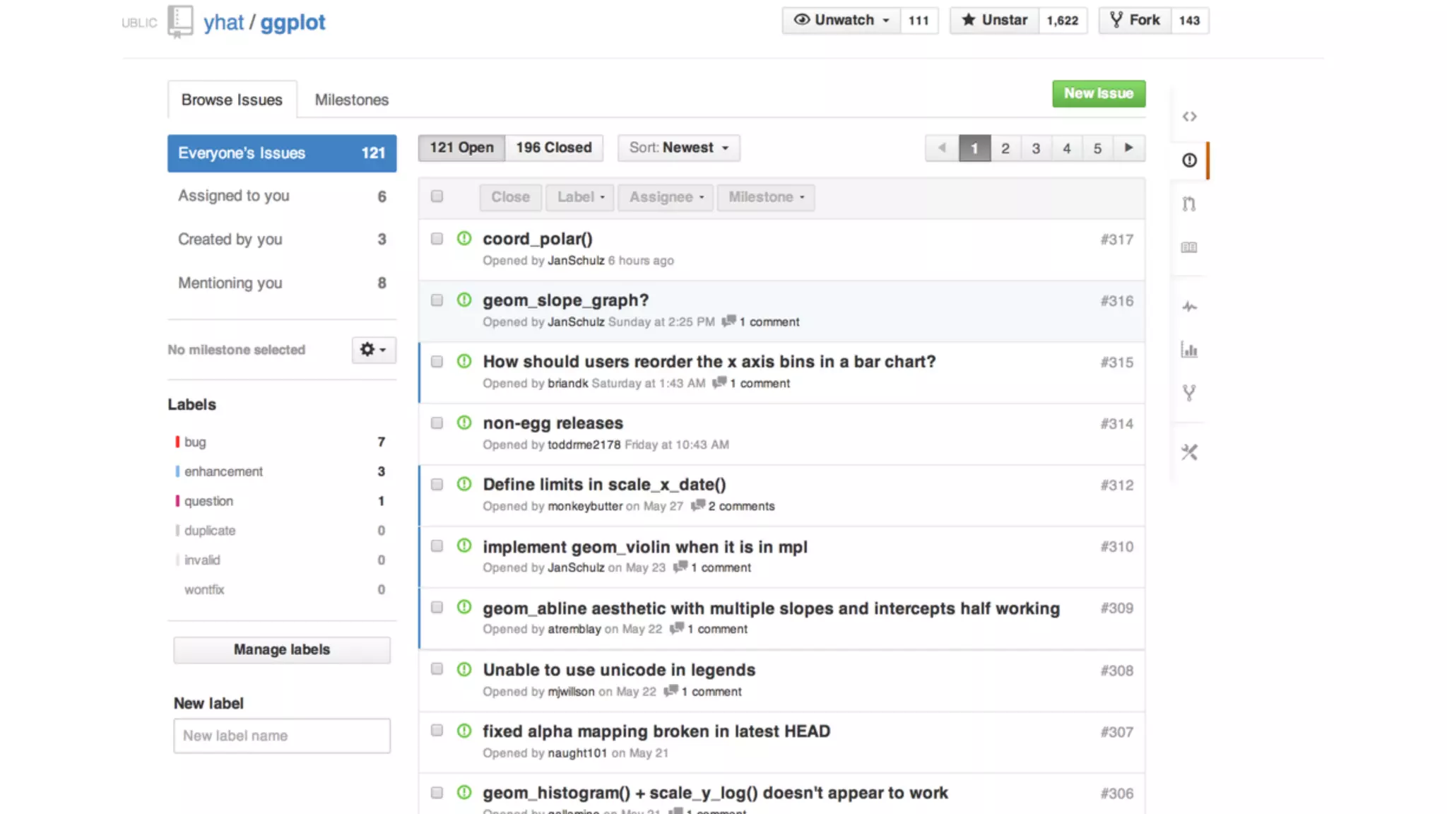Open the Code icon in right sidebar
This screenshot has width=1447, height=814.
(x=1189, y=117)
